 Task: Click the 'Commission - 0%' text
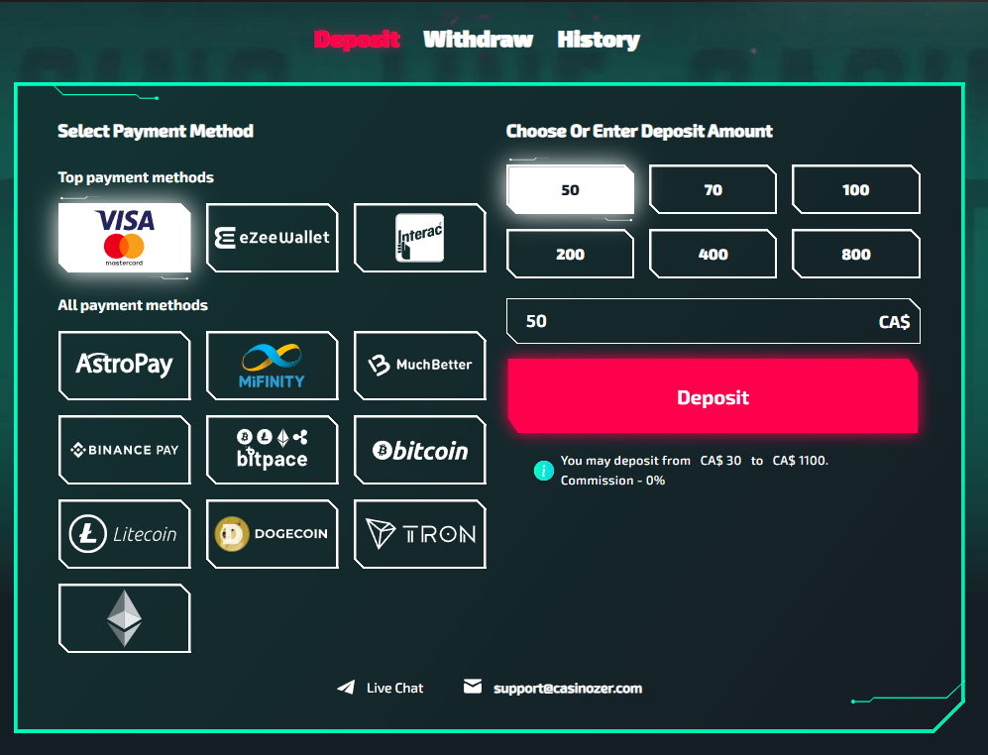pyautogui.click(x=612, y=481)
